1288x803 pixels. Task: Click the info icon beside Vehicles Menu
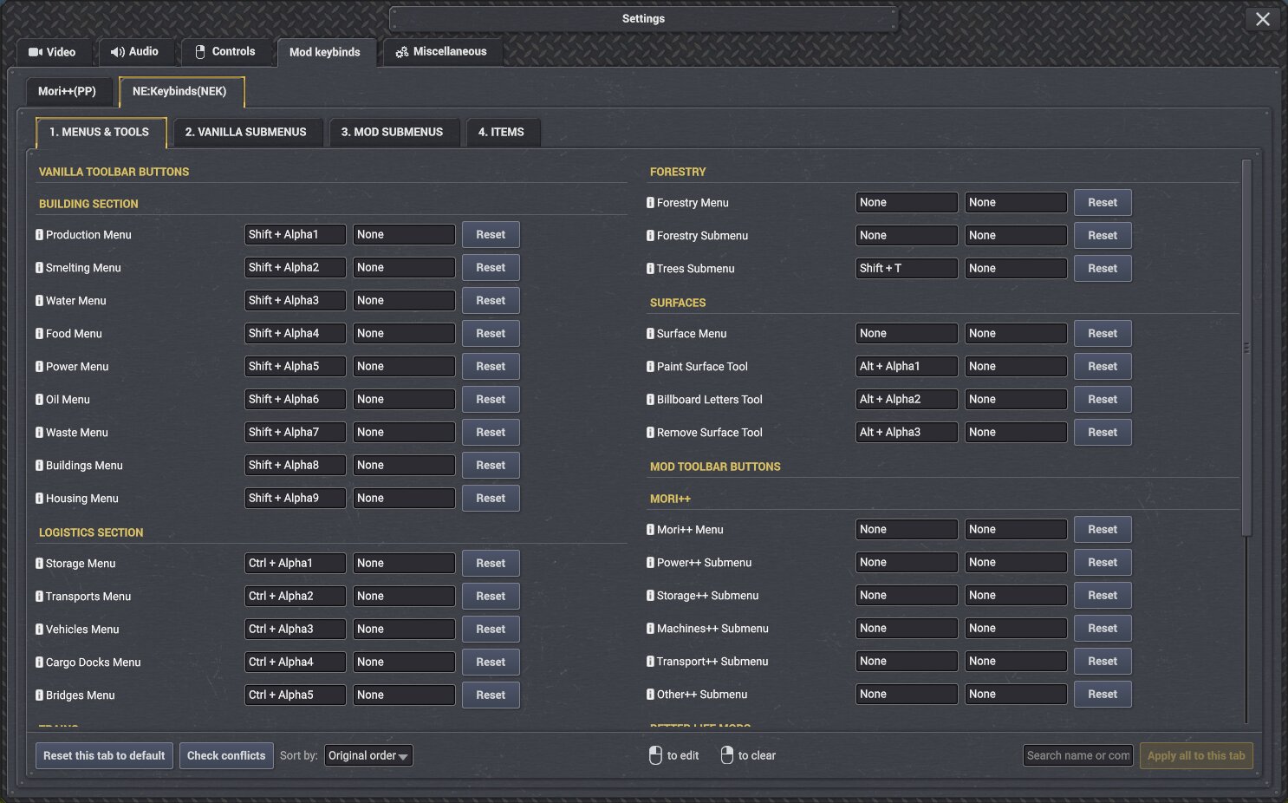point(39,630)
